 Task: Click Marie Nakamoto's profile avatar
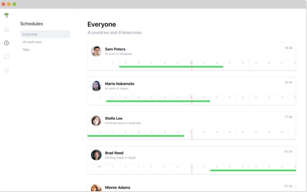(96, 86)
